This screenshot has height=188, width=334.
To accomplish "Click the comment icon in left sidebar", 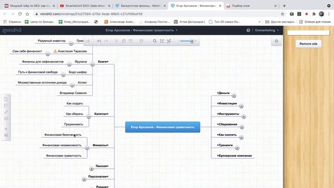I will [6, 119].
